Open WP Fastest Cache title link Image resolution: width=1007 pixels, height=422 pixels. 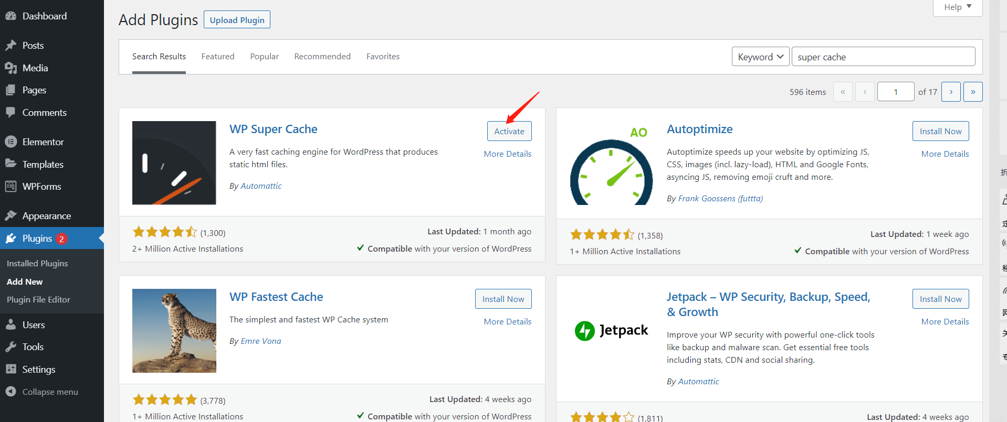coord(276,297)
